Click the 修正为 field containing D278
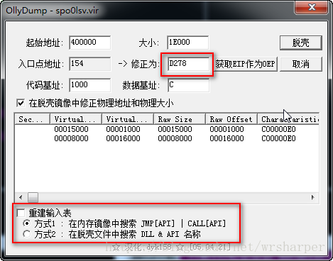Image resolution: width=333 pixels, height=261 pixels. (188, 64)
